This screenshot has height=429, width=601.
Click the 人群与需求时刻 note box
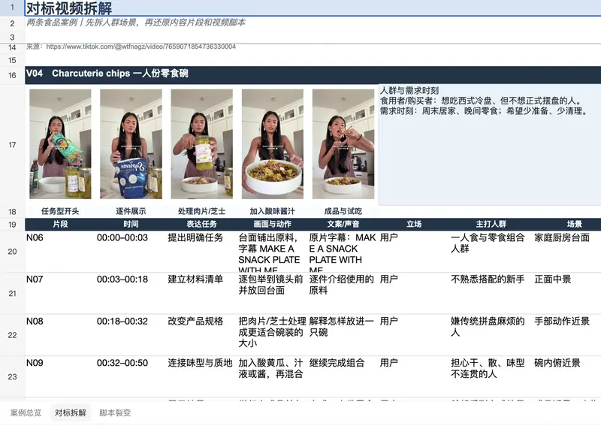coord(490,145)
